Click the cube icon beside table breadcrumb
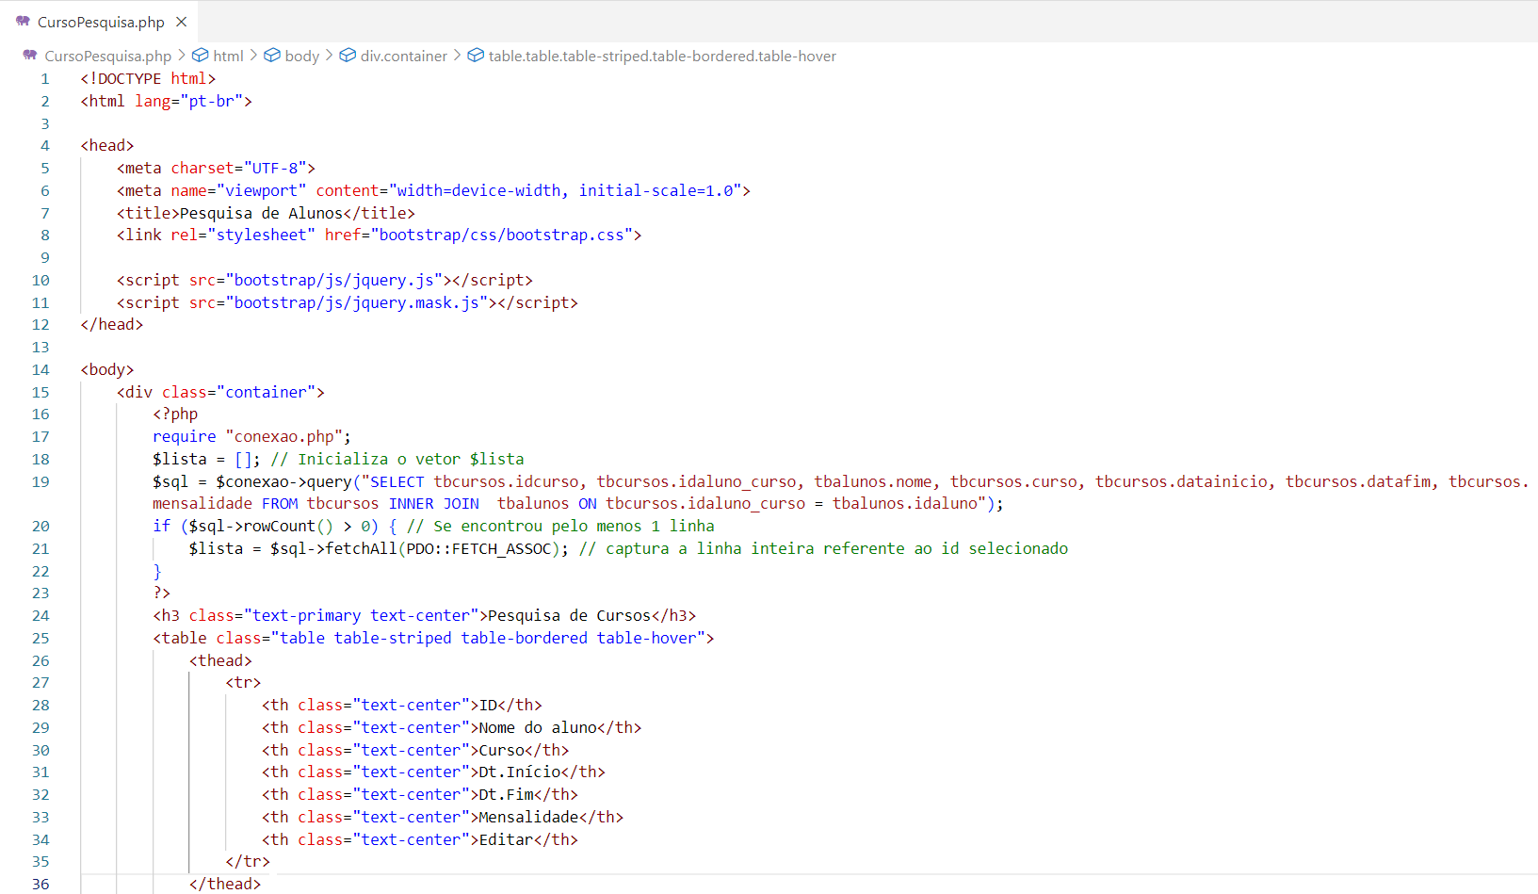The height and width of the screenshot is (894, 1538). pyautogui.click(x=476, y=56)
